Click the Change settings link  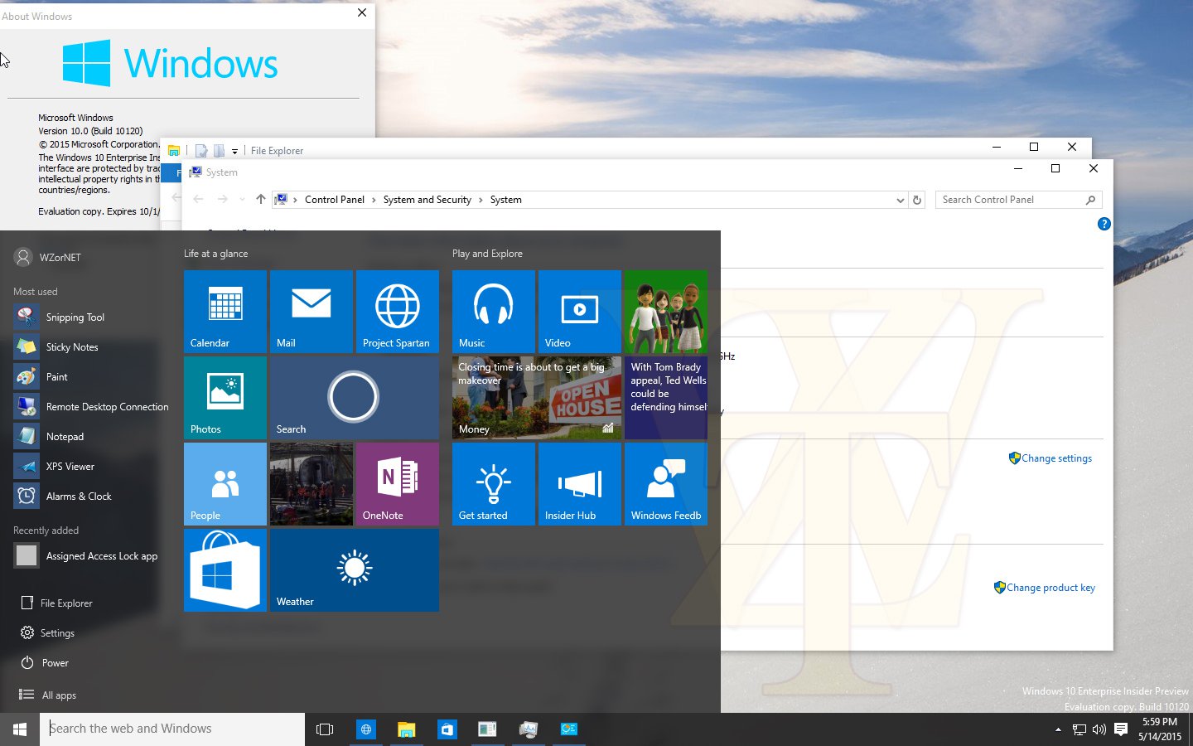[x=1051, y=458]
